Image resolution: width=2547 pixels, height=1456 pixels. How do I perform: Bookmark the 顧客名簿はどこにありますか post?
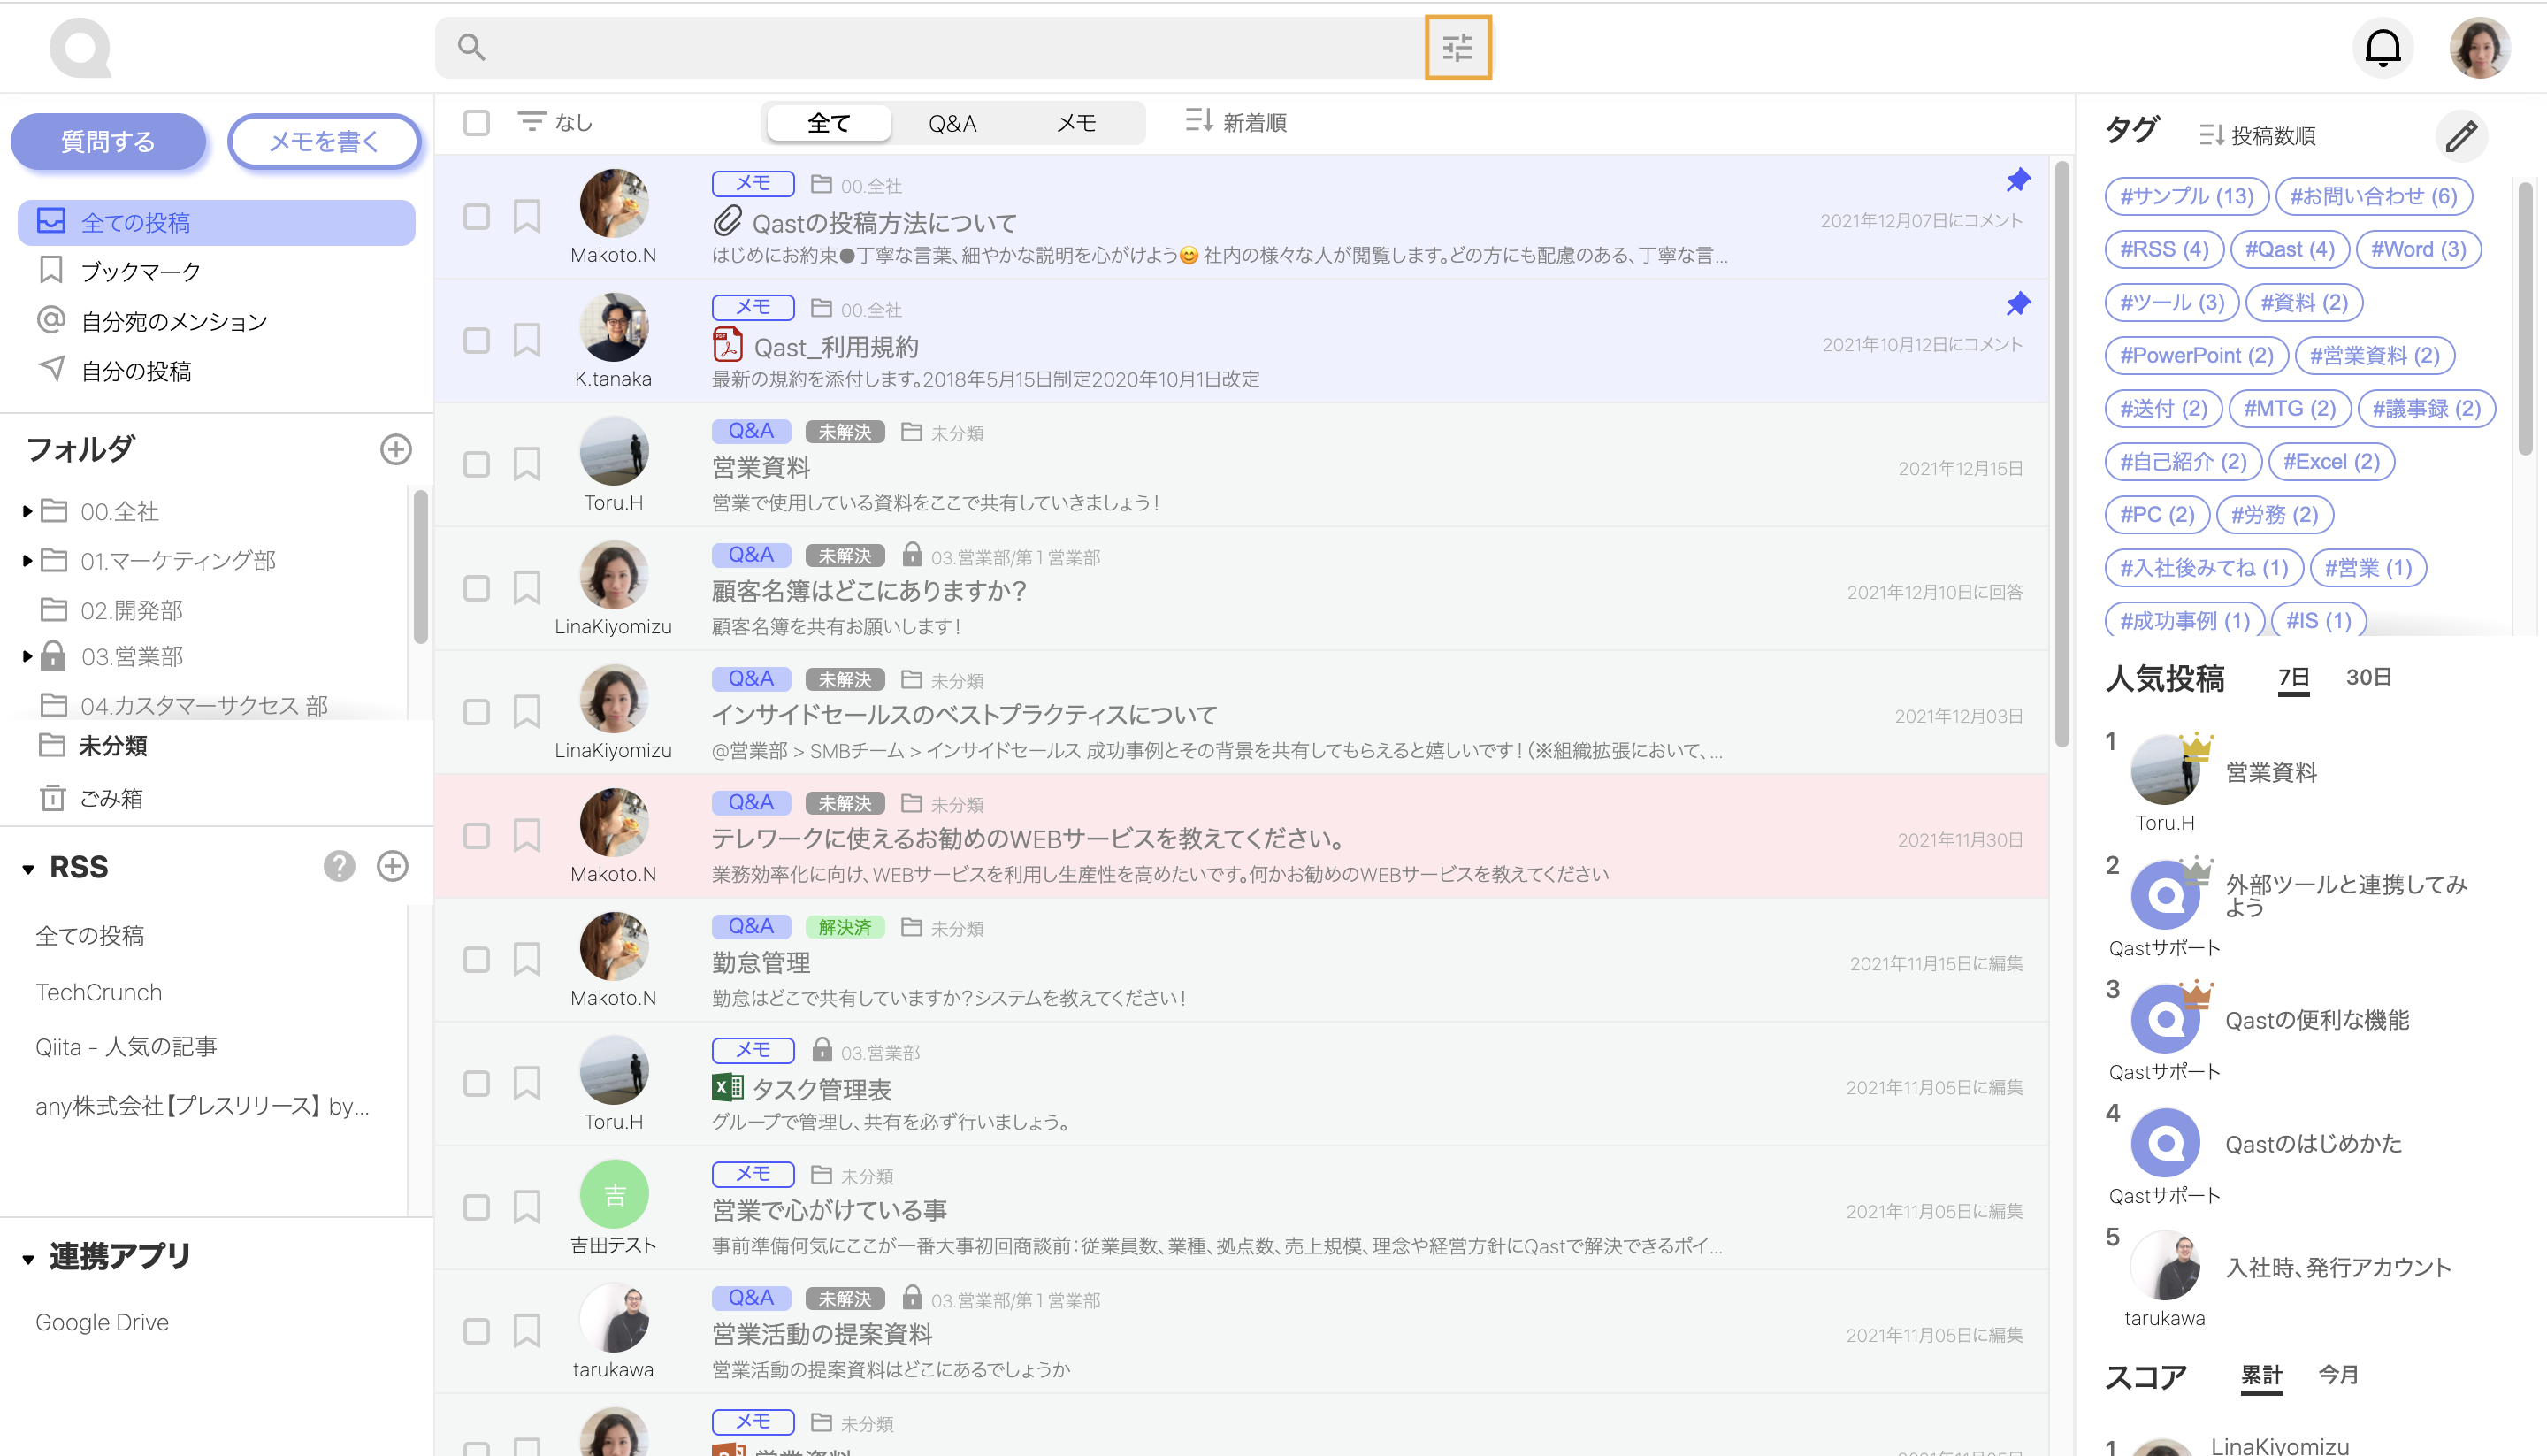pyautogui.click(x=527, y=588)
